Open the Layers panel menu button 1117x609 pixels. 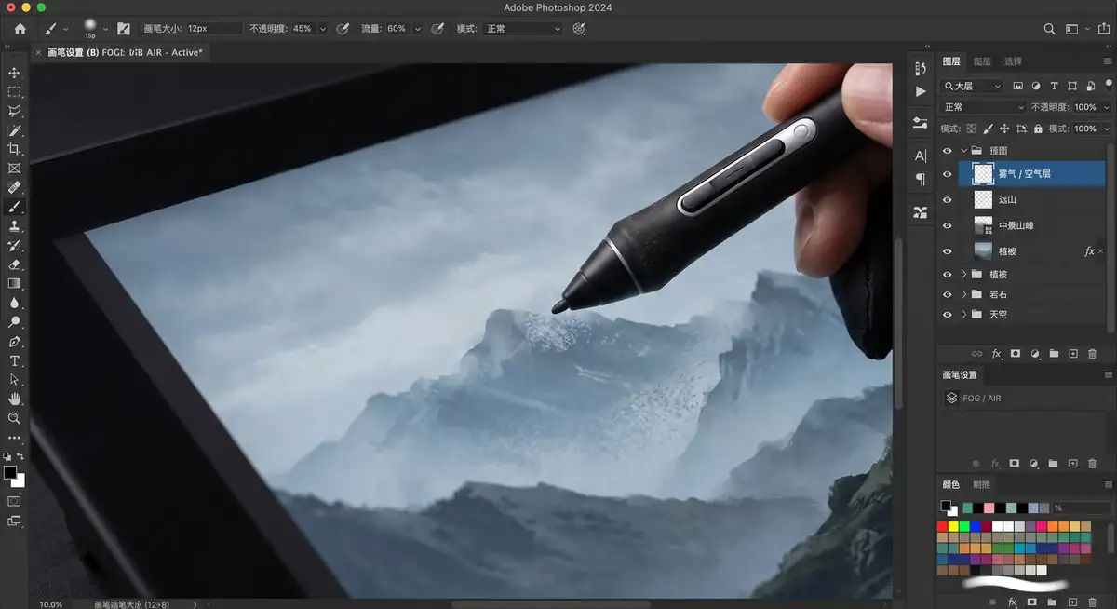click(1108, 61)
